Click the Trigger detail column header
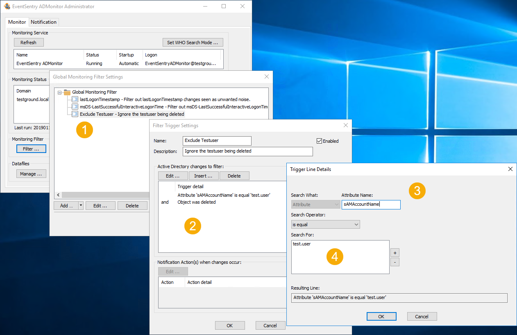The height and width of the screenshot is (335, 517). [190, 187]
